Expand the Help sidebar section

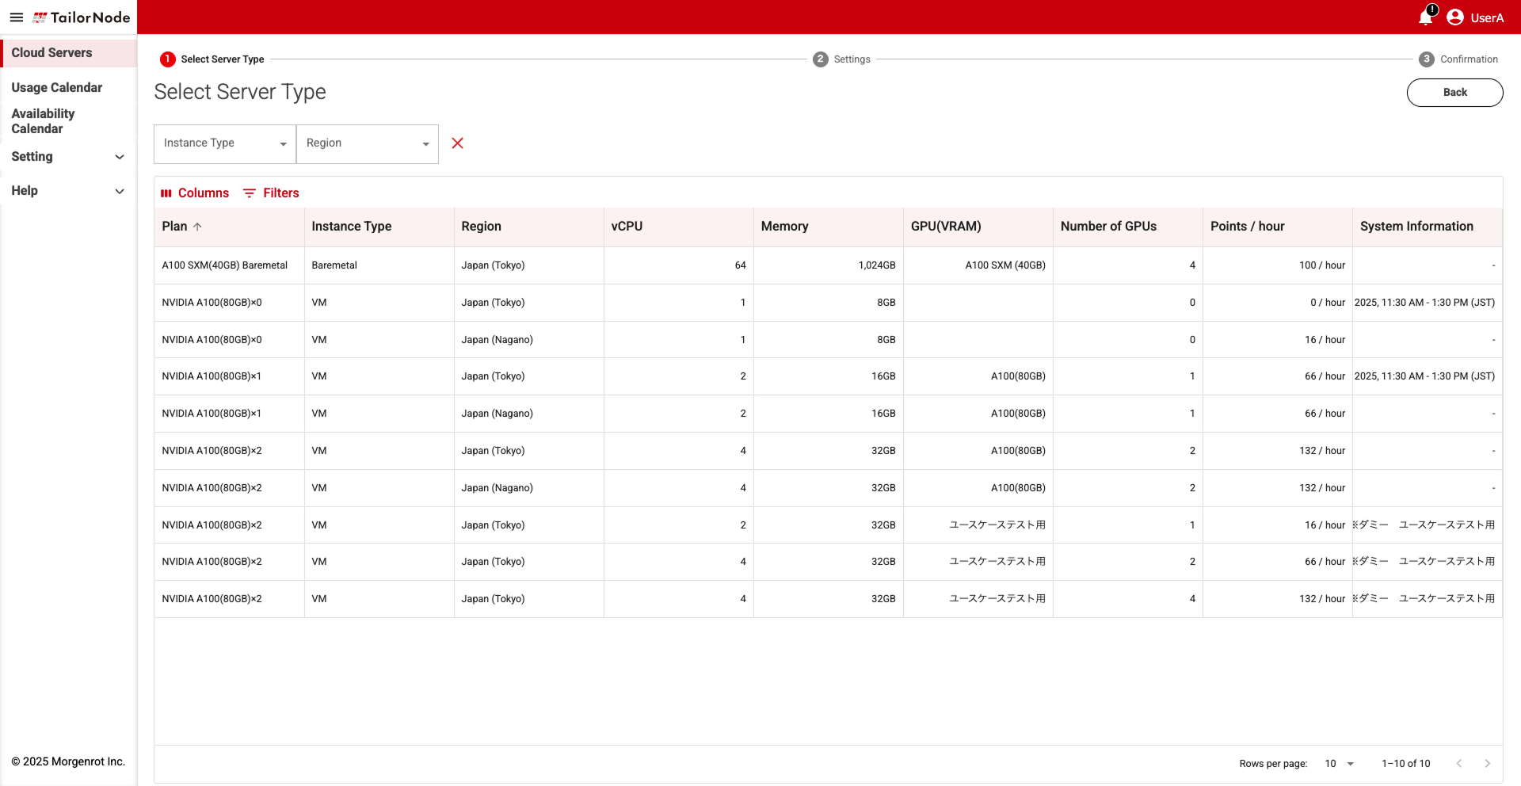(68, 191)
